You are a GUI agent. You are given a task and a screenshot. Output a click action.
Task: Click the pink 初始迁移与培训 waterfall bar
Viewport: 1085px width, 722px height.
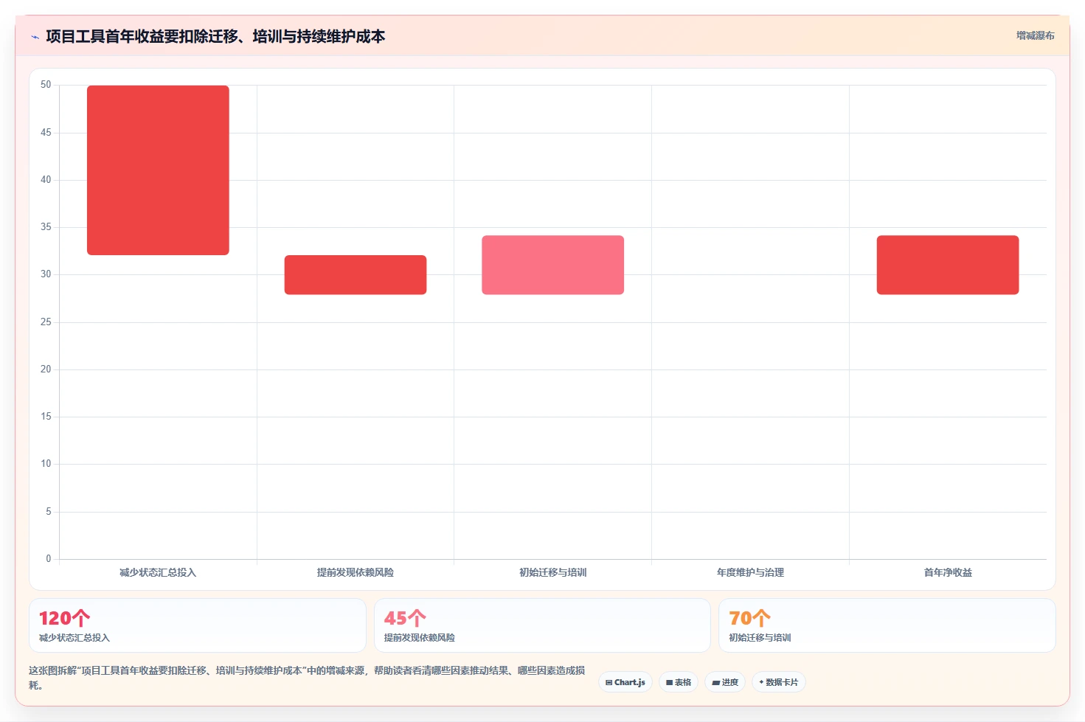pyautogui.click(x=553, y=265)
